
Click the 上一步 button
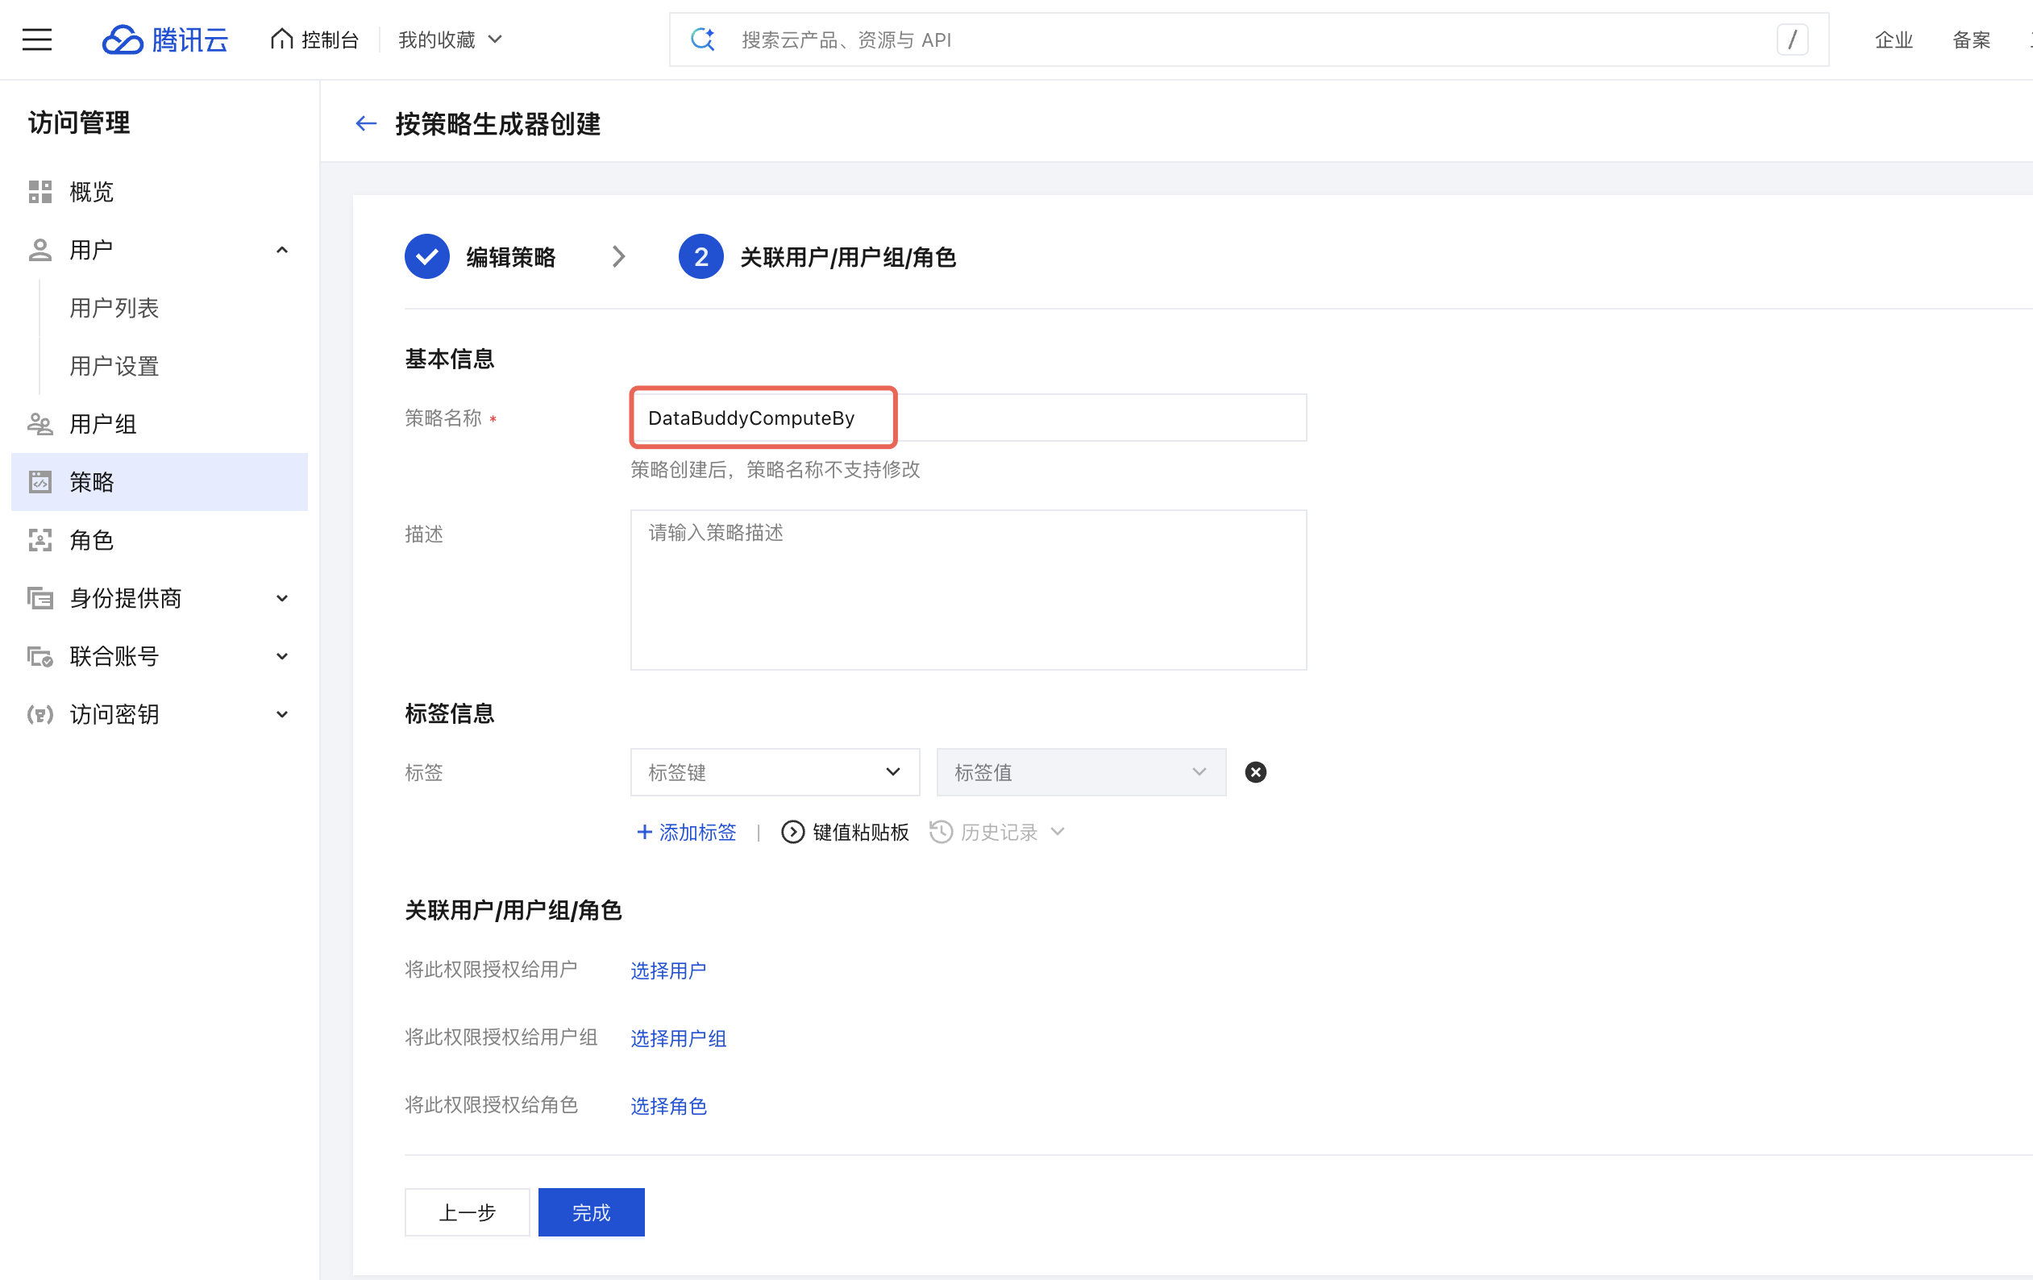pos(467,1212)
